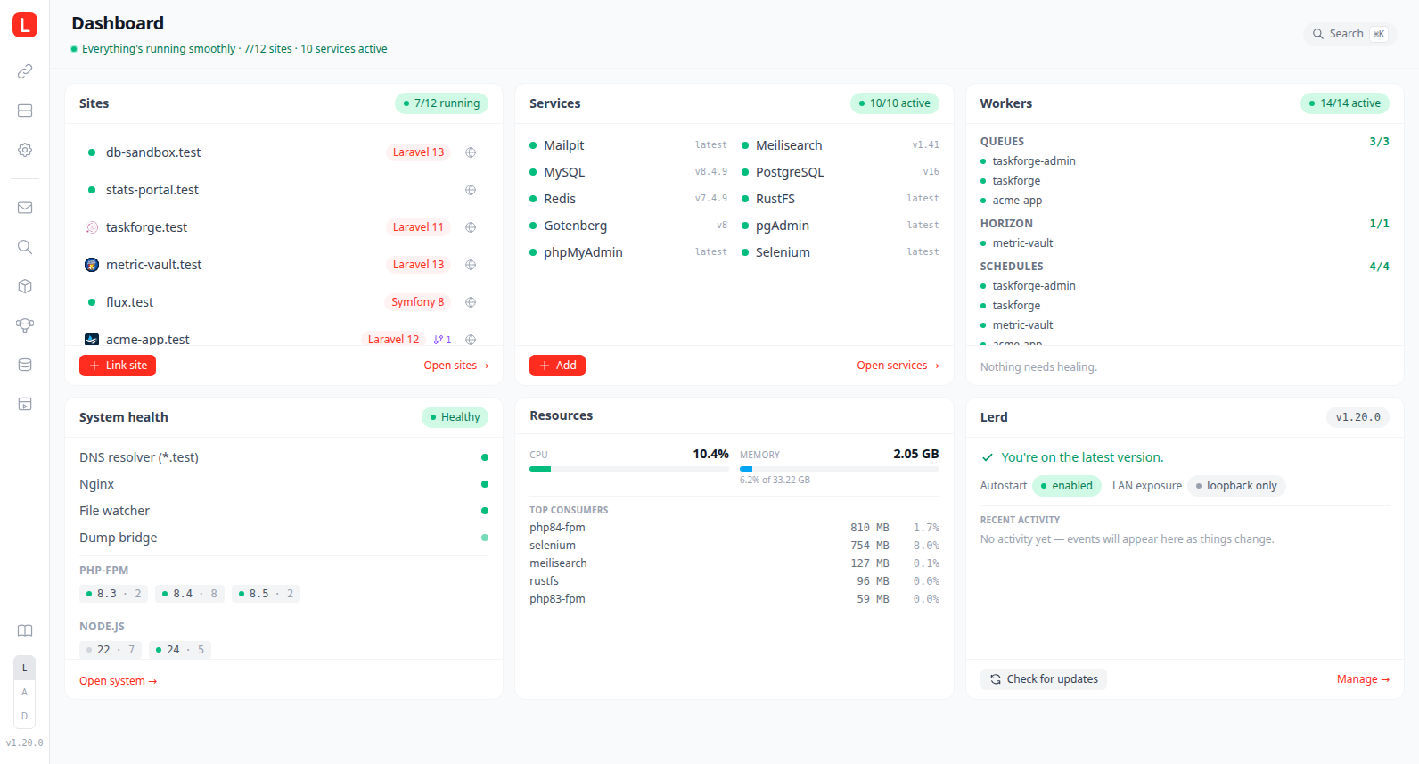Click the Node.js 24 version chip
Image resolution: width=1419 pixels, height=764 pixels.
180,650
